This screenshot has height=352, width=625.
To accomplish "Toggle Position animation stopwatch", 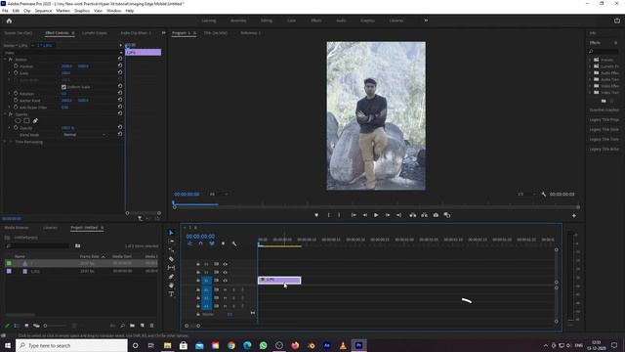I will (x=16, y=66).
